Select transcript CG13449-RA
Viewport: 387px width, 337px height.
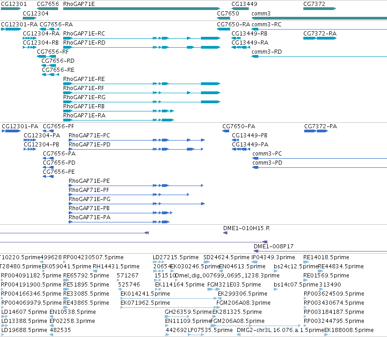(241, 47)
